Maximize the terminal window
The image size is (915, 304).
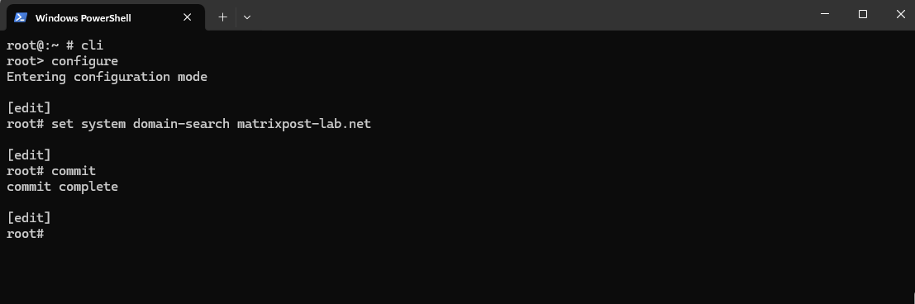[x=862, y=15]
